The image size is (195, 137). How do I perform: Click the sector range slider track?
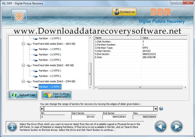99,109
